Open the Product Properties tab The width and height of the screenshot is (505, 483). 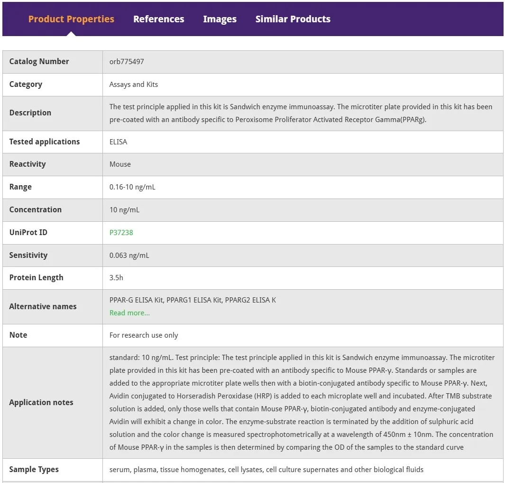coord(71,19)
